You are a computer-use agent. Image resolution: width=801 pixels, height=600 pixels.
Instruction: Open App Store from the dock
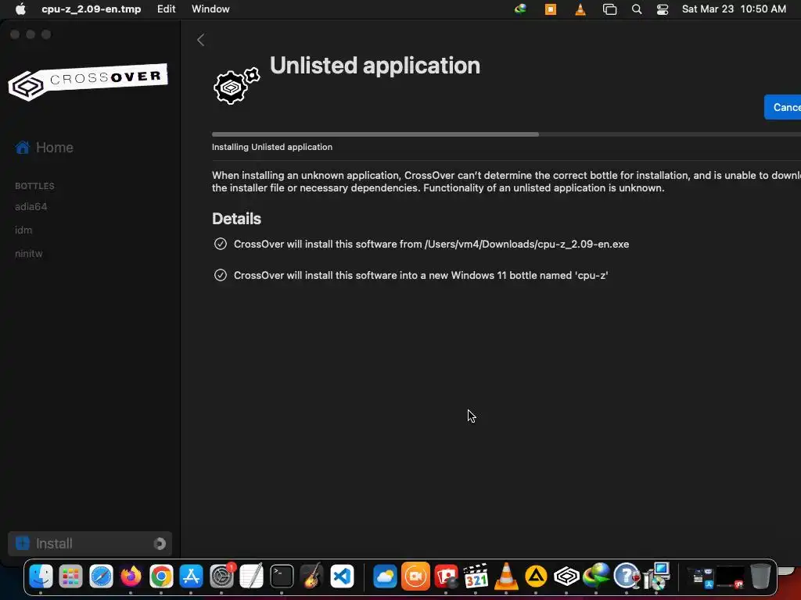click(191, 577)
